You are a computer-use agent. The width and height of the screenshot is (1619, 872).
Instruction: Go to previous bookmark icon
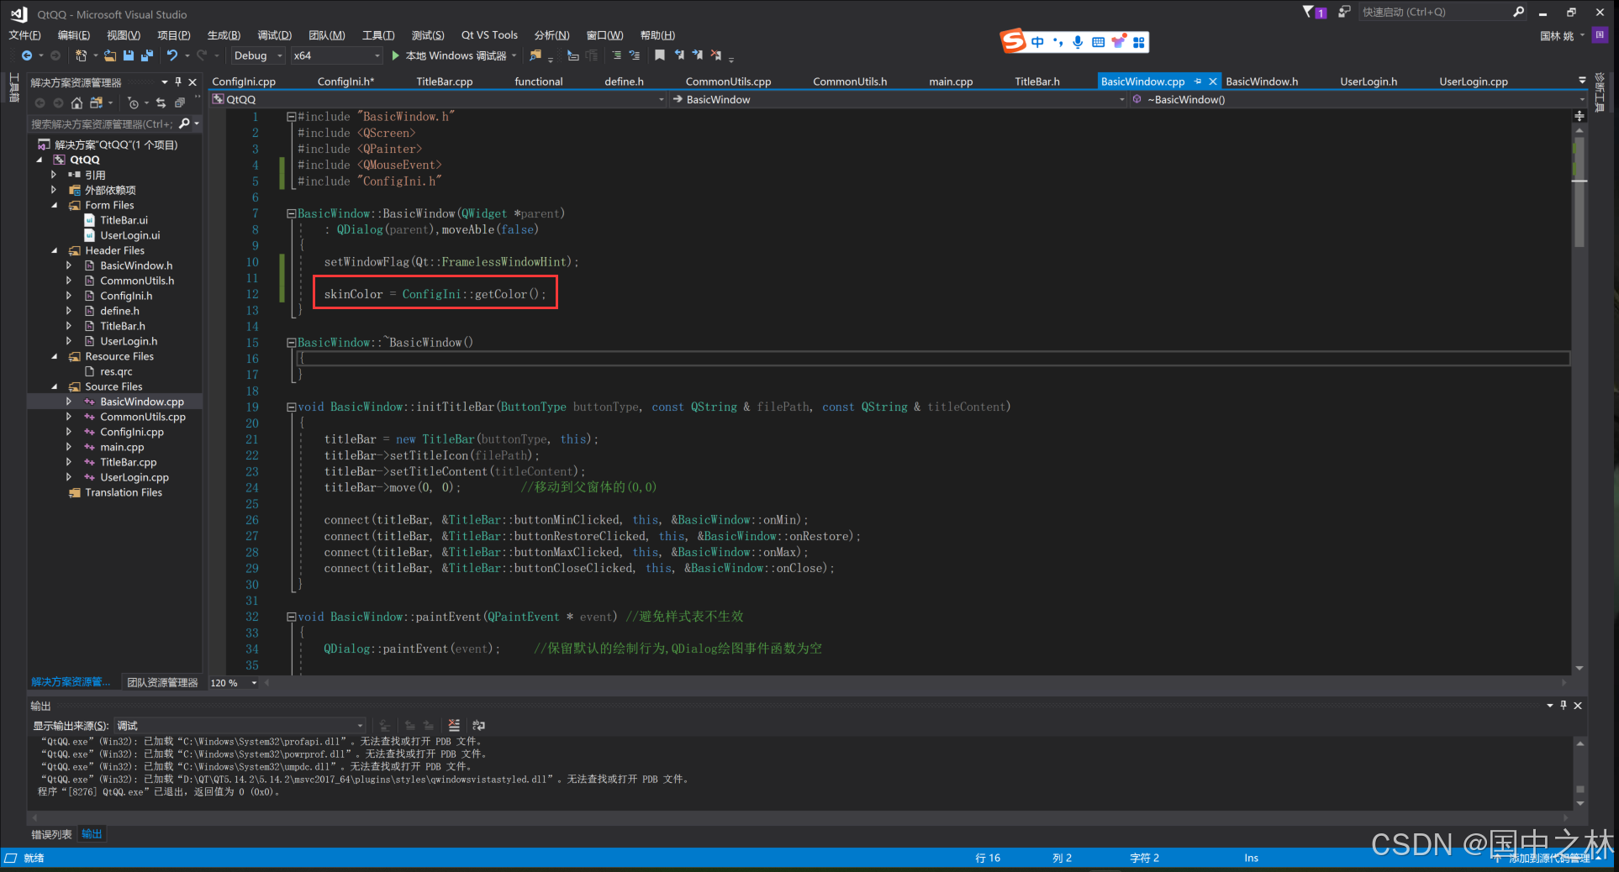pyautogui.click(x=679, y=55)
